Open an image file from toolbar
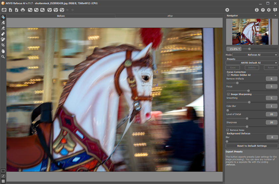Screen dimensions: 279x184 pyautogui.click(x=11, y=10)
